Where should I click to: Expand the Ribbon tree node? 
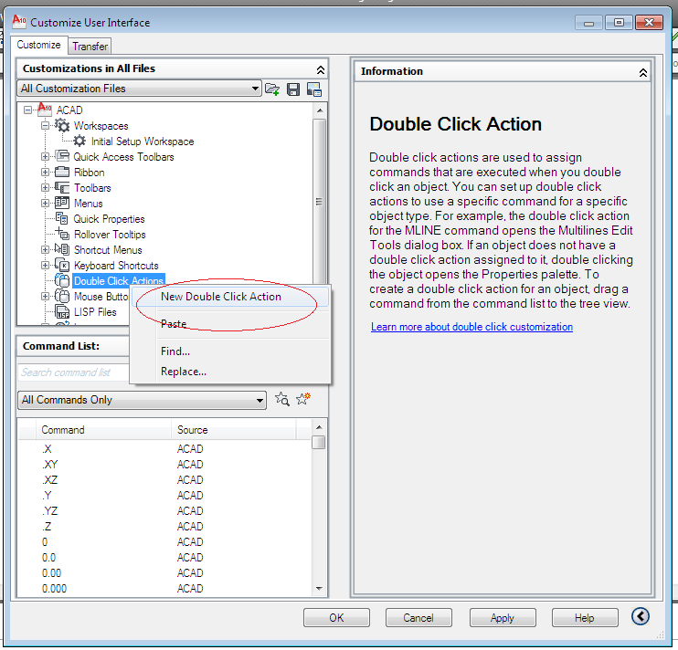click(x=45, y=173)
